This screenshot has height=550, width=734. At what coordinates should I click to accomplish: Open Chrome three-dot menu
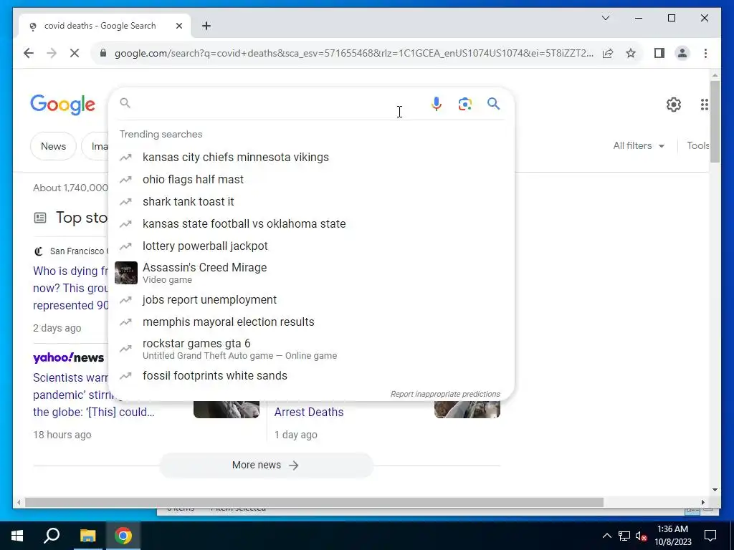(x=705, y=53)
